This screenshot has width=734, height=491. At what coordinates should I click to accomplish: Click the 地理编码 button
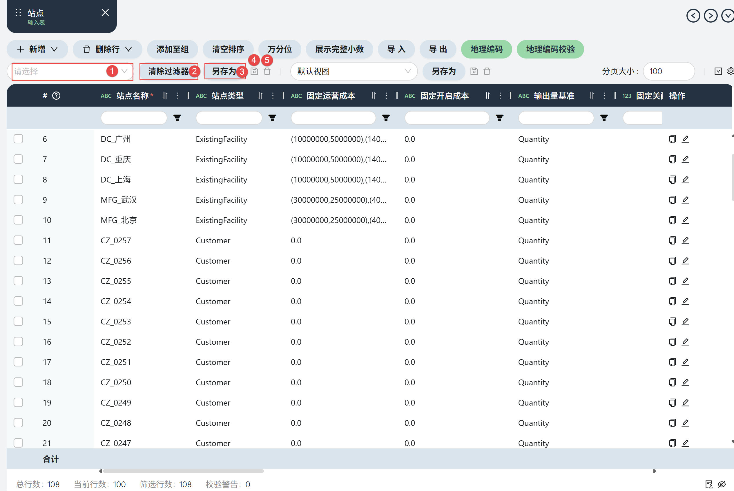click(486, 49)
